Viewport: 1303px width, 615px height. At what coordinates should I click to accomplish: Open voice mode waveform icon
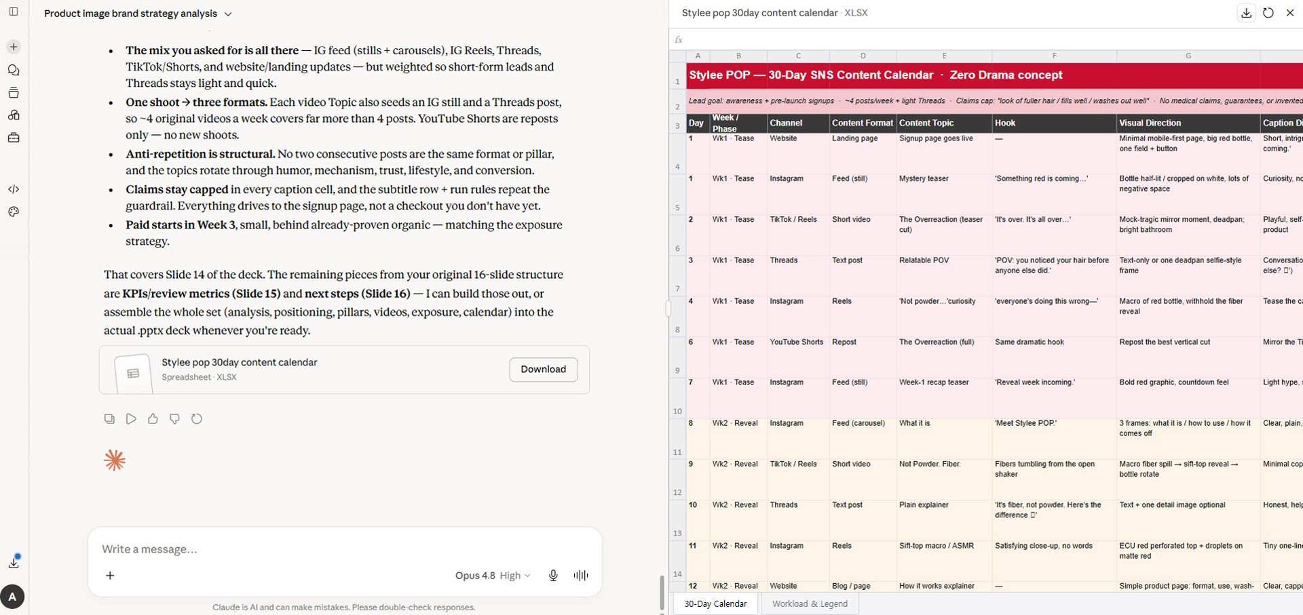click(581, 576)
